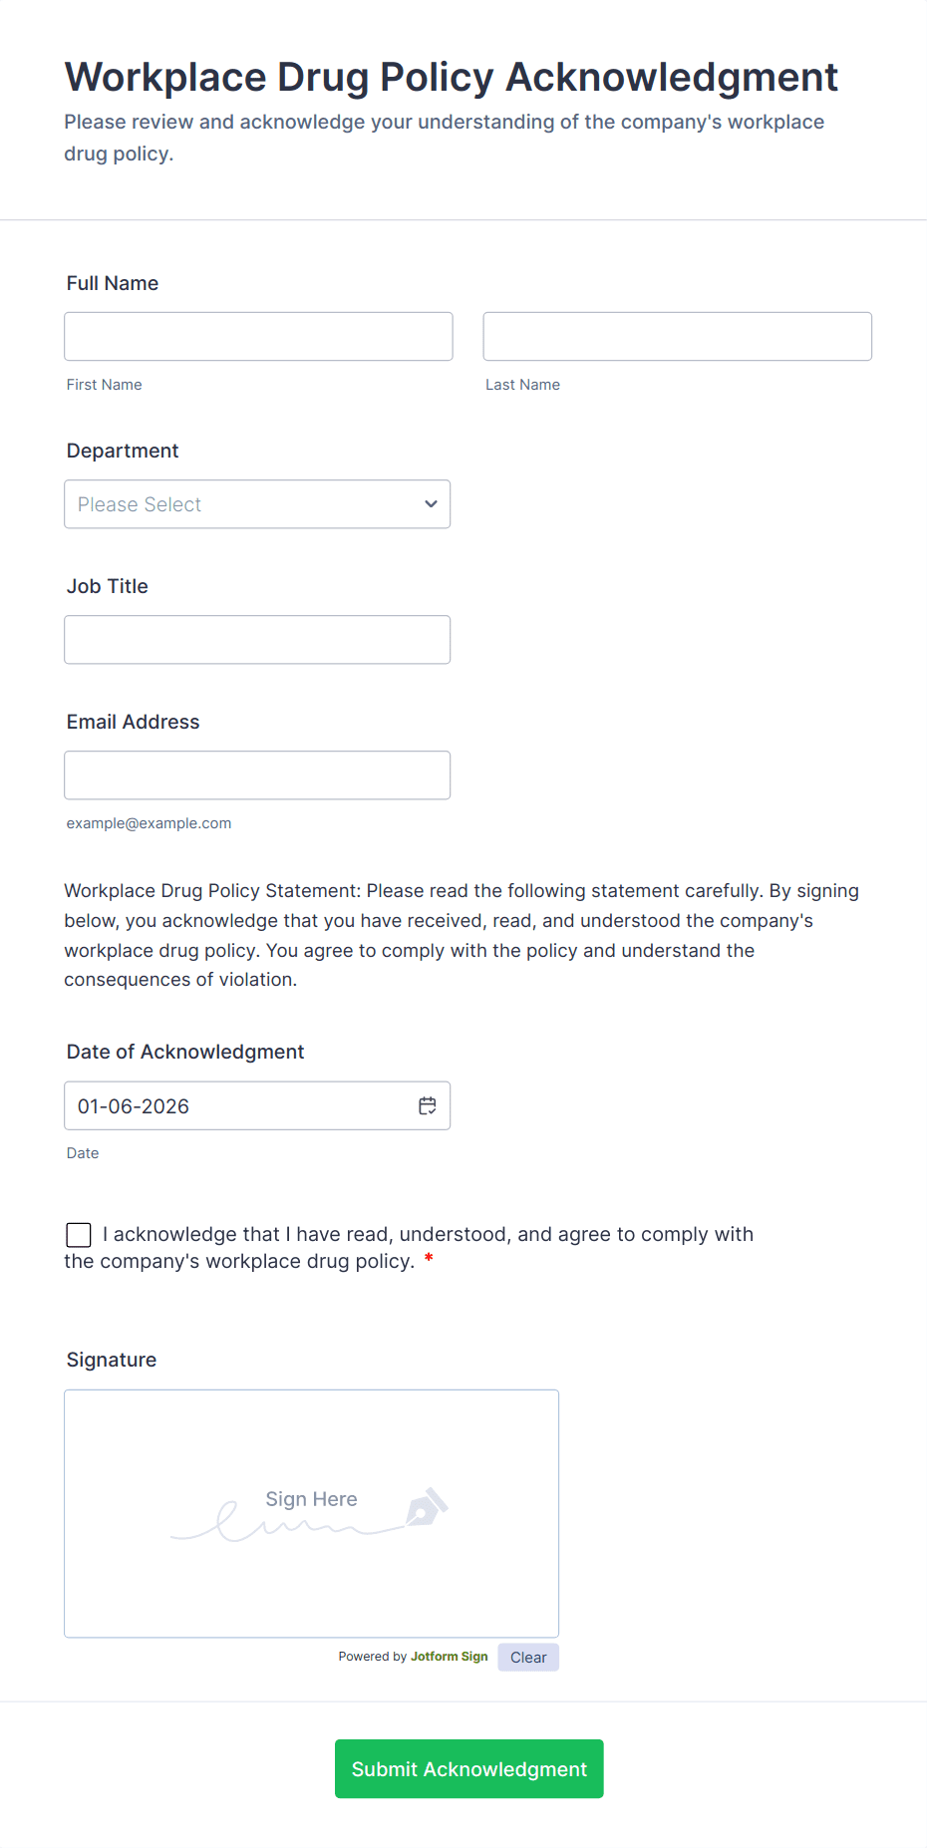Click the date text 01-06-2026
927x1848 pixels.
(x=134, y=1106)
